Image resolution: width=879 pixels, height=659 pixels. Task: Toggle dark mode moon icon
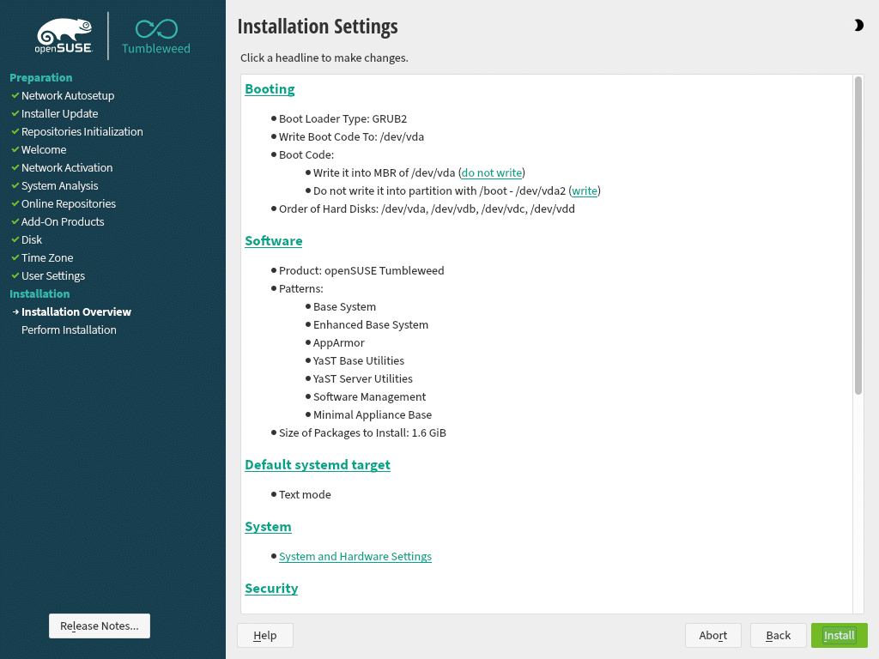[858, 26]
